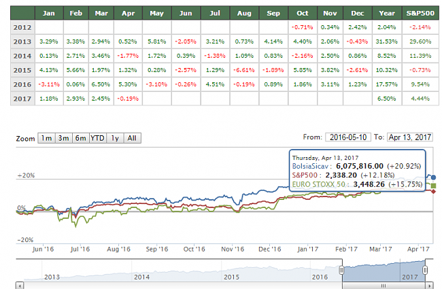Click the Dec column header

pos(358,13)
